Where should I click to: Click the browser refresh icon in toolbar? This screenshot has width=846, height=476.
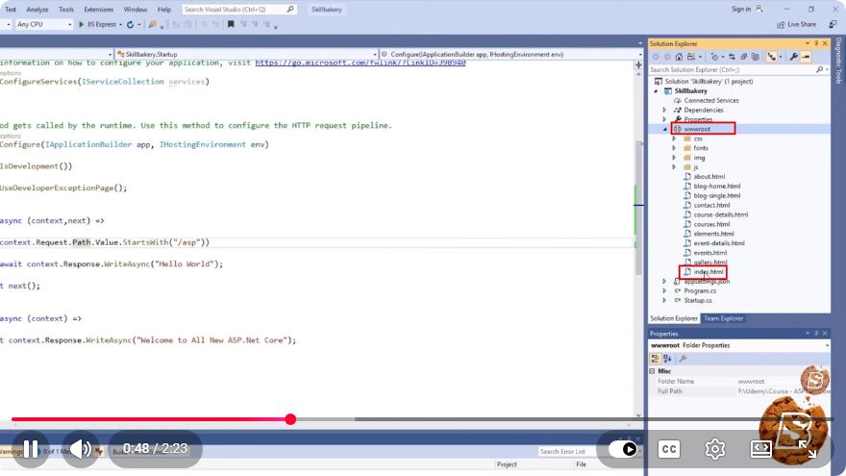(x=130, y=24)
